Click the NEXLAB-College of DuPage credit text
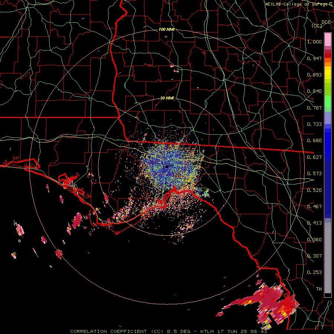Image resolution: width=334 pixels, height=334 pixels. pyautogui.click(x=299, y=4)
